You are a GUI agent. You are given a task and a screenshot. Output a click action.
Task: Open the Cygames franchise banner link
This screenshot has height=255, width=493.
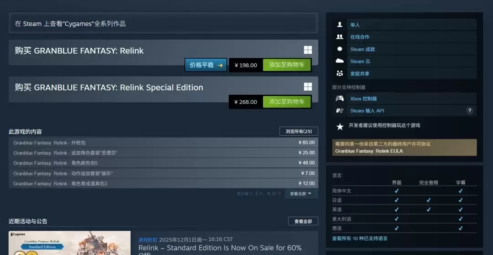click(x=163, y=23)
